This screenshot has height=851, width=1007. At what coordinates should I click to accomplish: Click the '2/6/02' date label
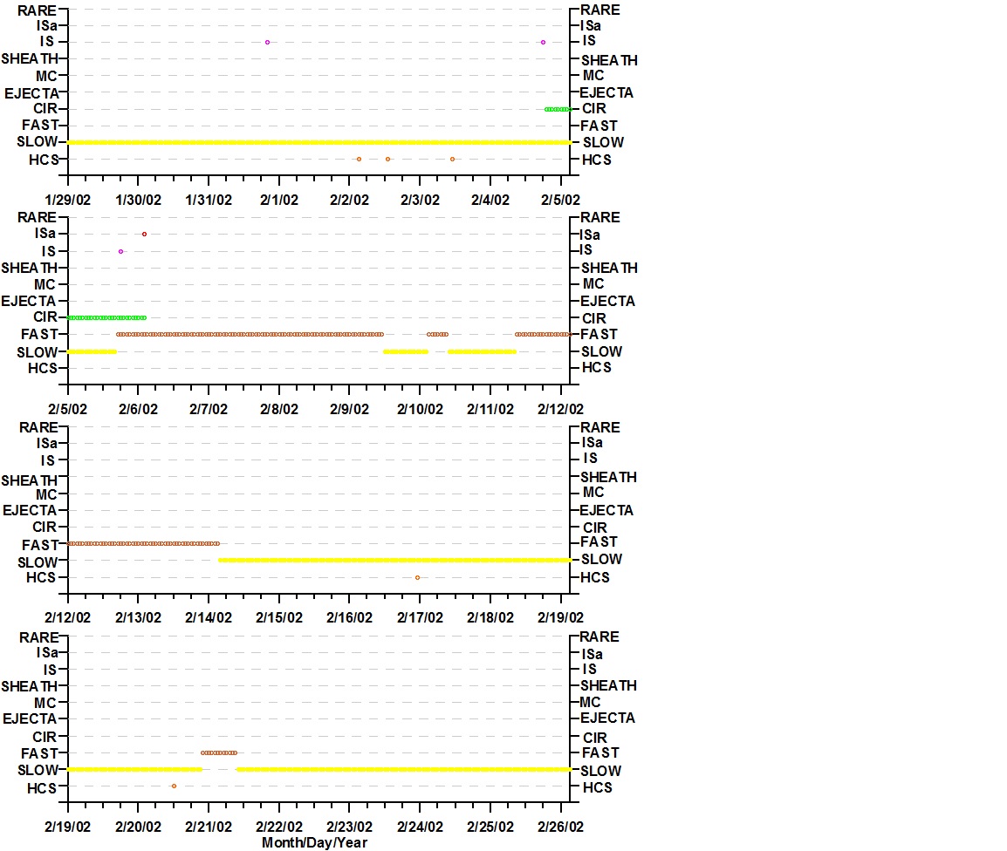(138, 410)
